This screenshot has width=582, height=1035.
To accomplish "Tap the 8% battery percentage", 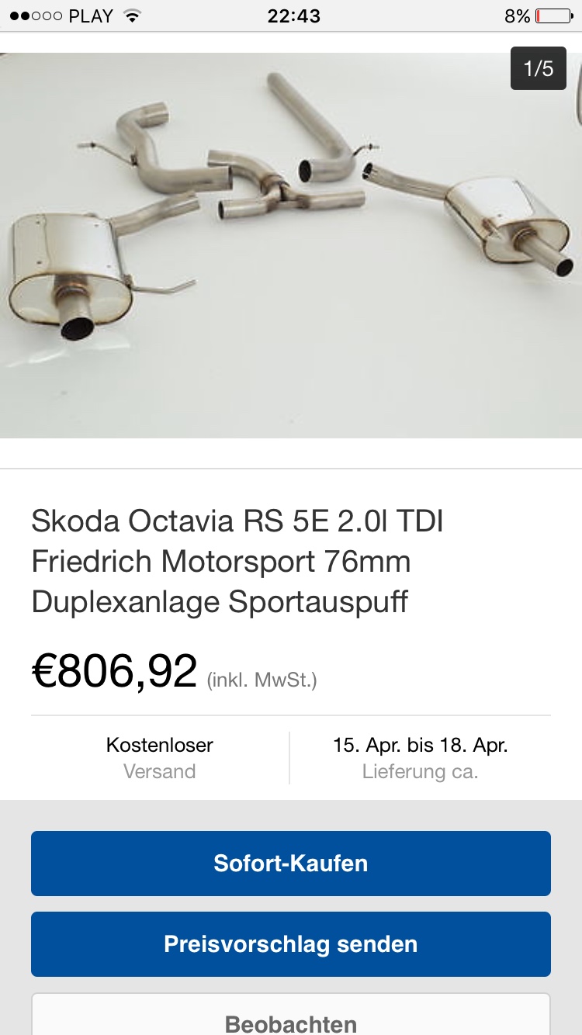I will point(517,16).
